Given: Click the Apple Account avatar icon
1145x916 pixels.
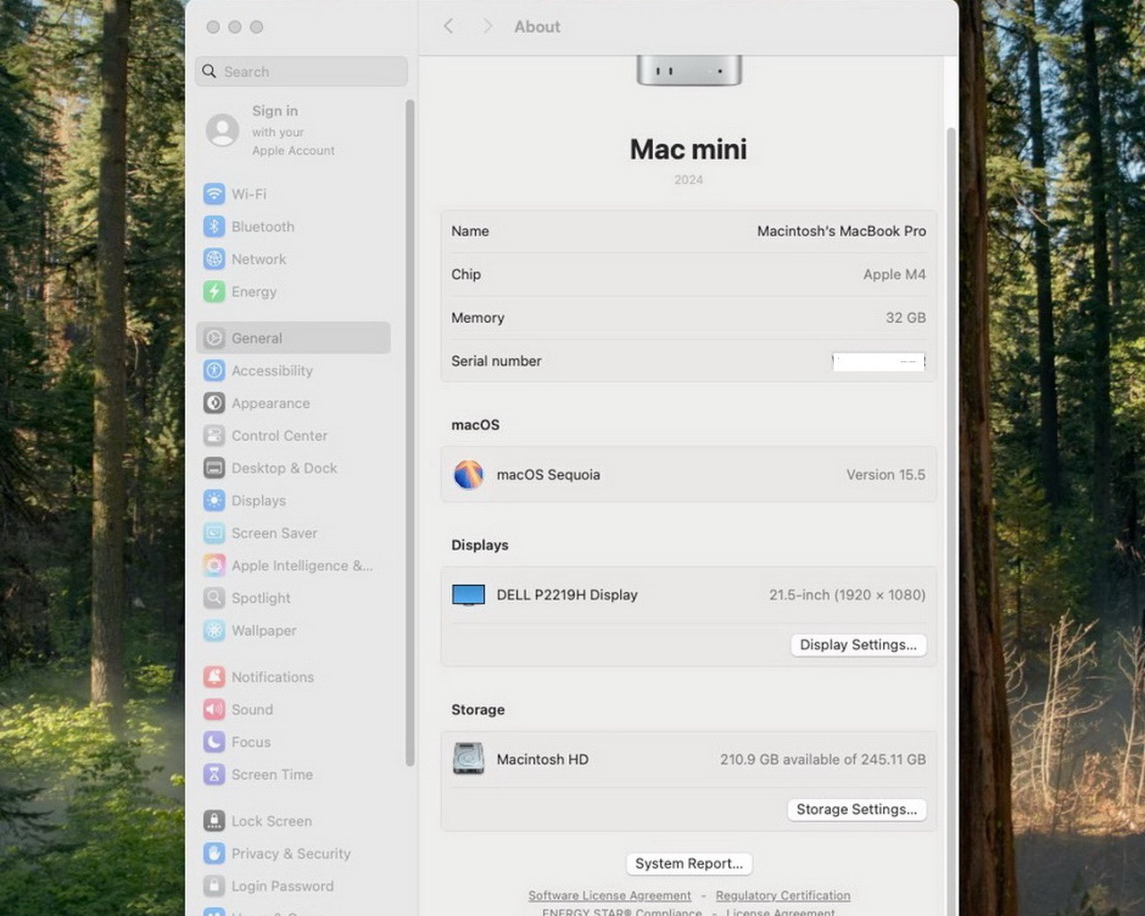Looking at the screenshot, I should pos(223,131).
